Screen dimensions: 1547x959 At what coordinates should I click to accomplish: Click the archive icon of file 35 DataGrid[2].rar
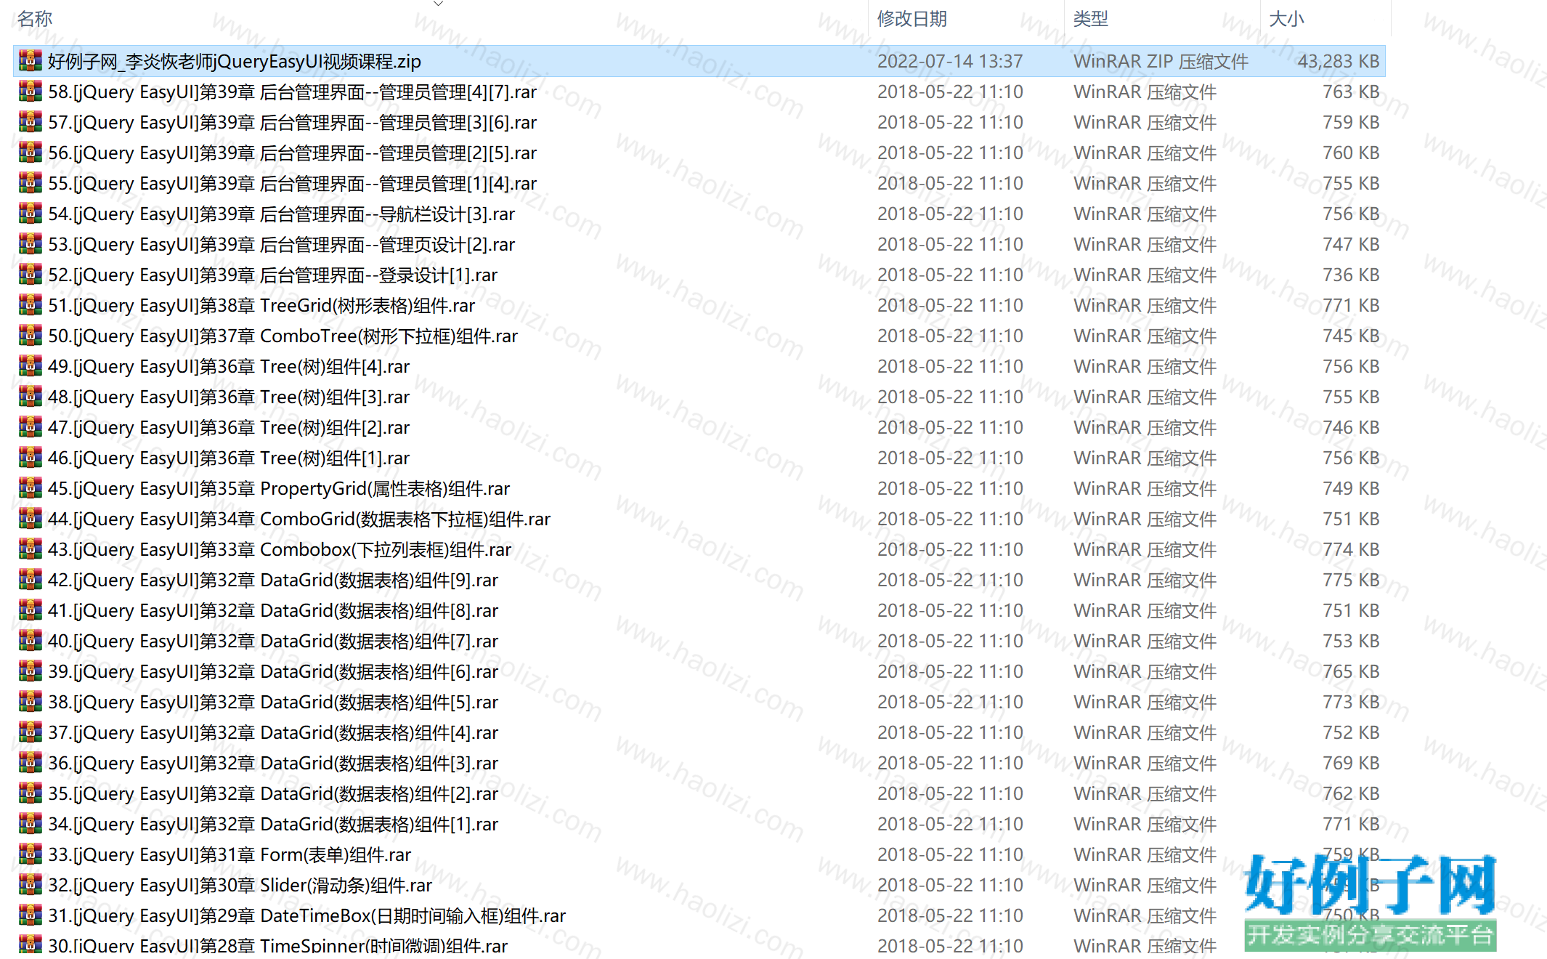30,793
